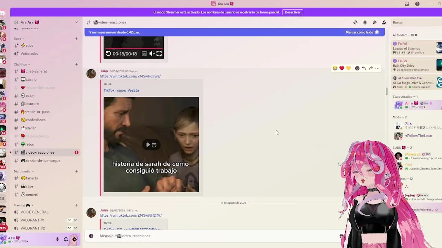This screenshot has width=442, height=248.
Task: Toggle the member list icon
Action: (x=384, y=22)
